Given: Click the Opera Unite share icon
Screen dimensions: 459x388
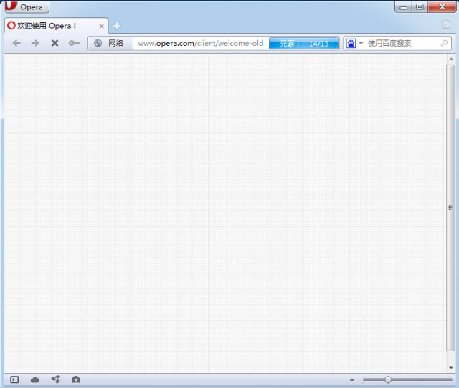Looking at the screenshot, I should (x=55, y=379).
